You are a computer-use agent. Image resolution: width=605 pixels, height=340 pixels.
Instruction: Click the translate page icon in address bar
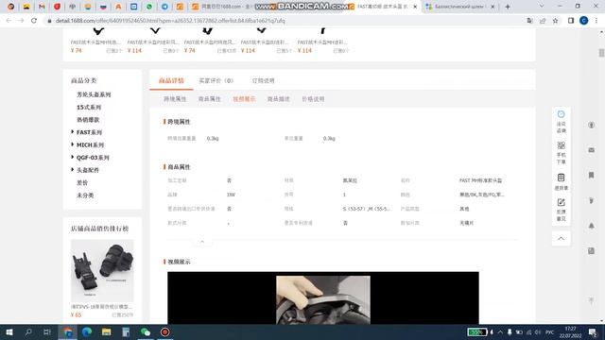tap(529, 21)
